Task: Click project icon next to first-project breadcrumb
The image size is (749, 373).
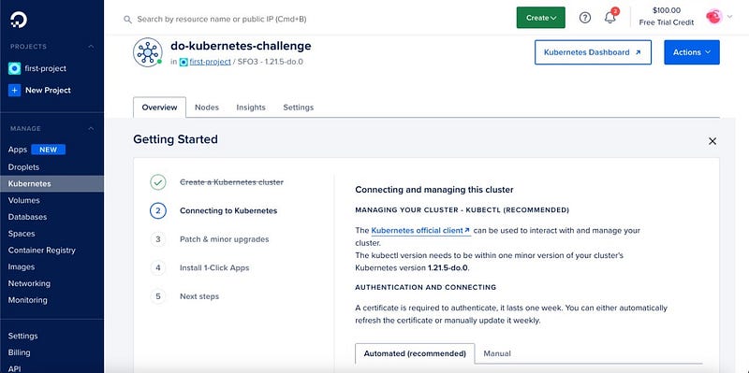Action: coord(183,62)
